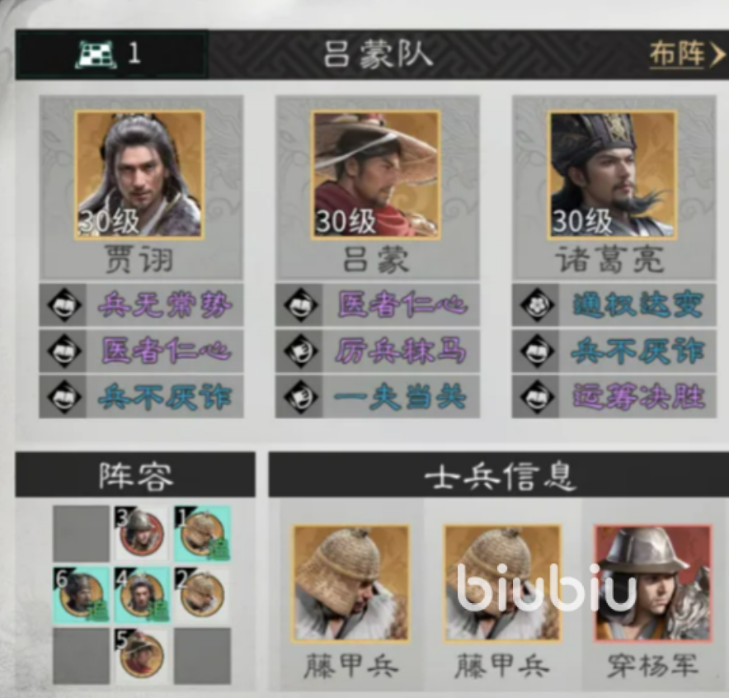This screenshot has height=698, width=729.
Task: Select 吕蒙 hero portrait with straw hat
Action: coord(376,175)
